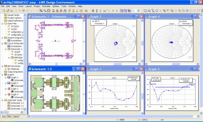Screen dimensions: 203x122
Task: Open the Project menu
Action: coord(37,6)
